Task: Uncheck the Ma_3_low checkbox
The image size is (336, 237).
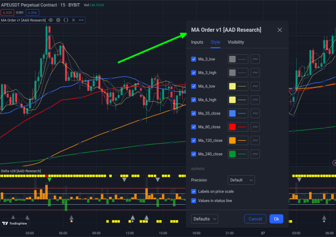Action: click(194, 59)
